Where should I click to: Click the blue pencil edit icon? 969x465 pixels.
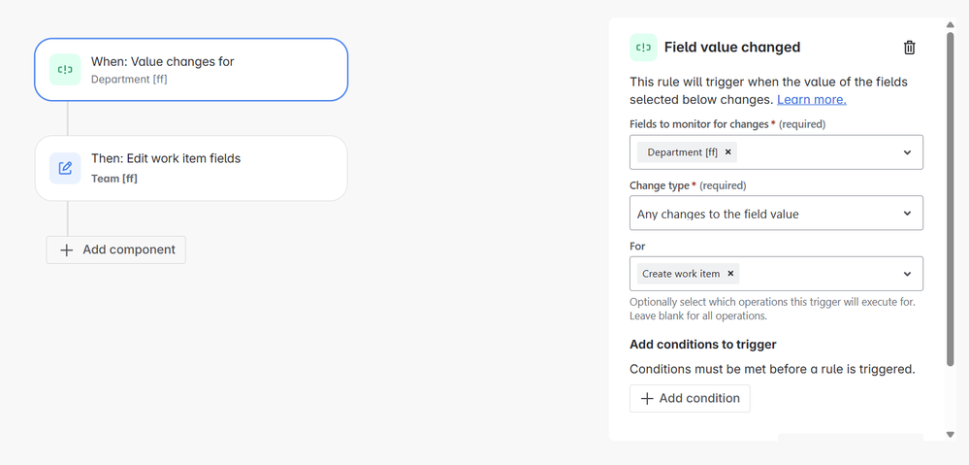click(65, 168)
